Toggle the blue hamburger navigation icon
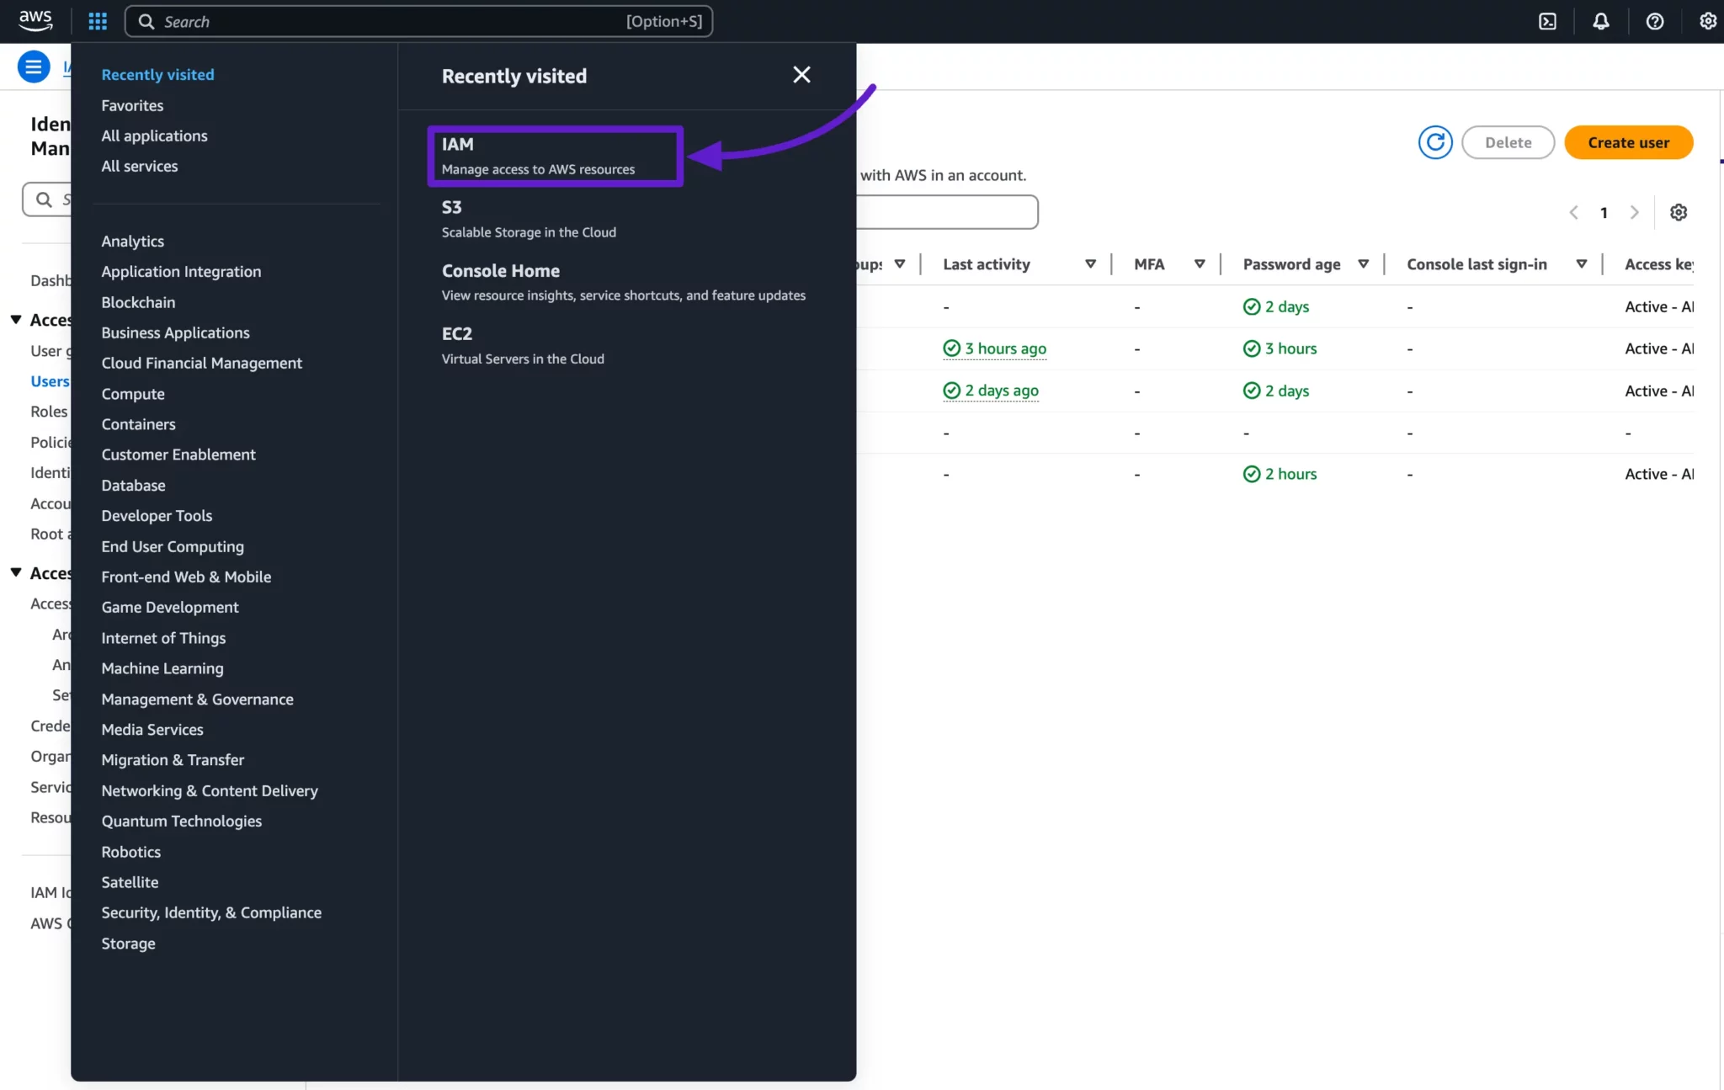The width and height of the screenshot is (1724, 1090). pos(34,66)
